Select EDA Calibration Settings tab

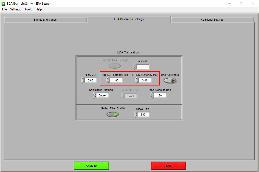[x=129, y=19]
